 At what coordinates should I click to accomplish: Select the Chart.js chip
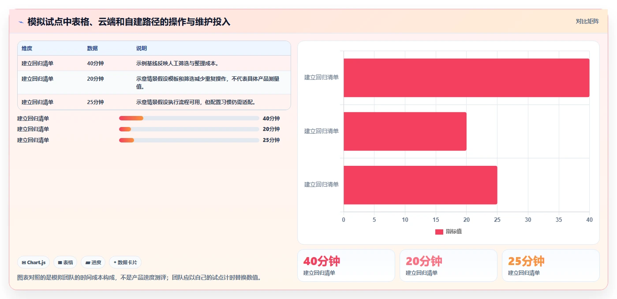34,262
